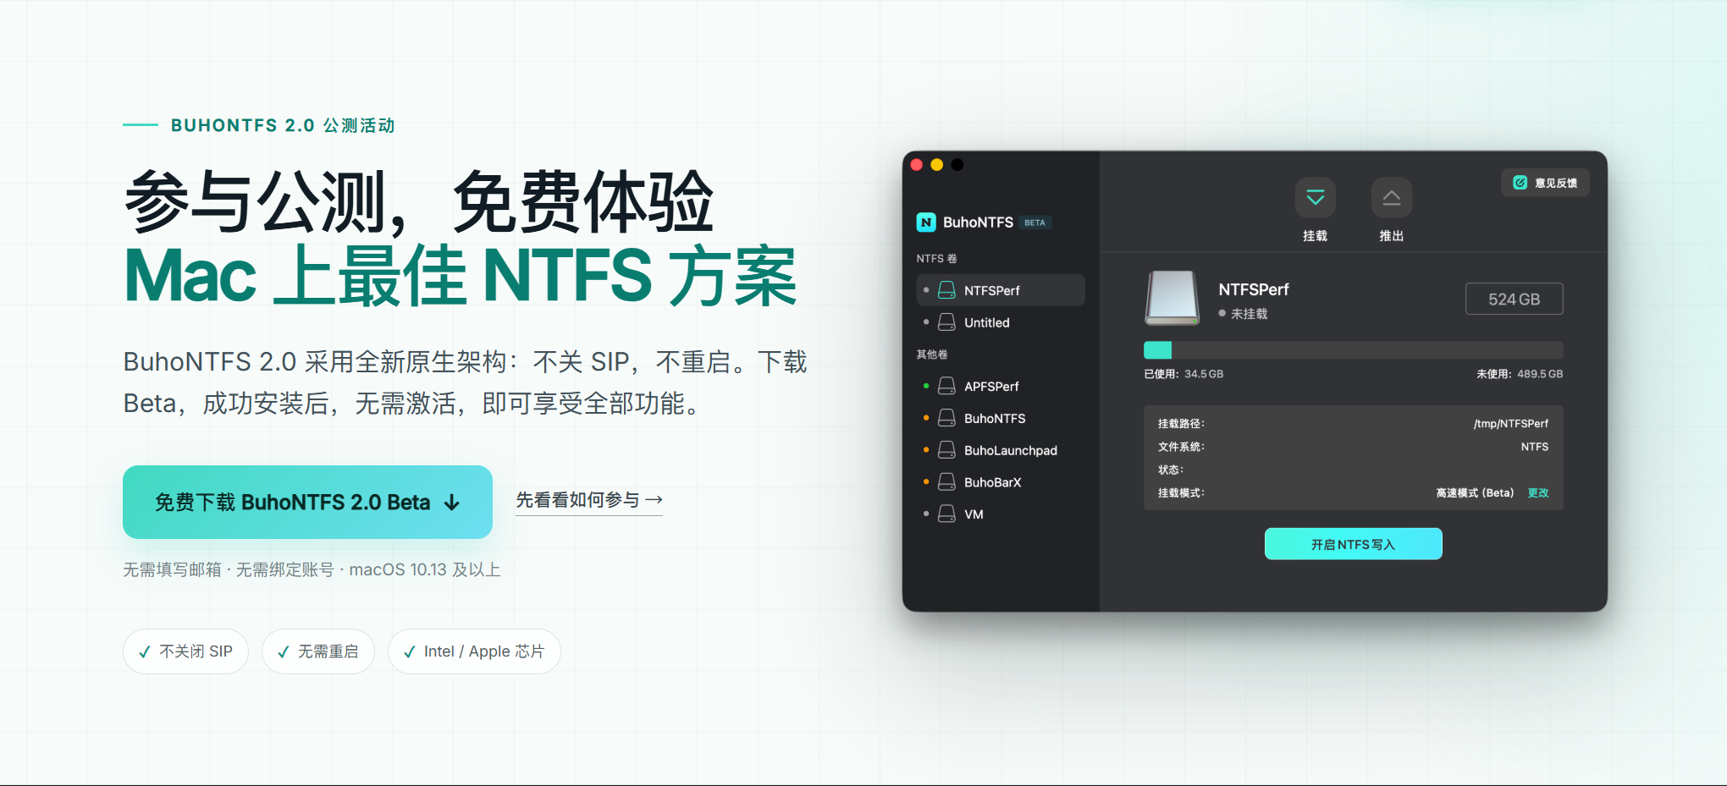The image size is (1727, 786).
Task: Click the BuhoLaunchpad drive icon in sidebar
Action: point(946,451)
